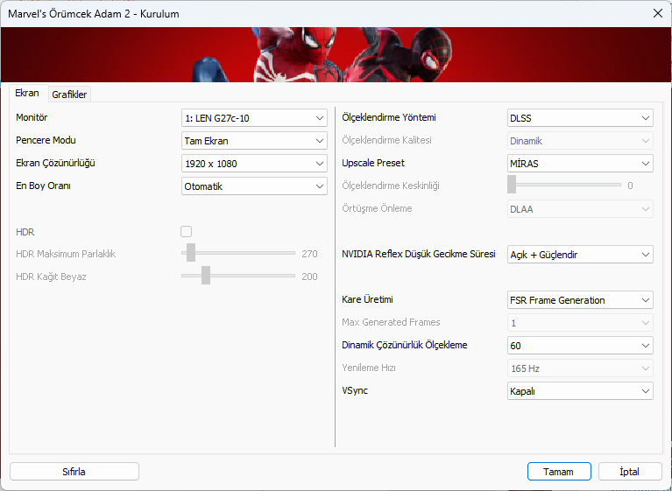Close the Kurulum dialog window
Viewport: 672px width, 491px height.
658,13
